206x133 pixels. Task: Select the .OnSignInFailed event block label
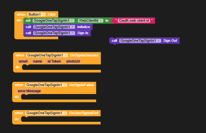81,85
